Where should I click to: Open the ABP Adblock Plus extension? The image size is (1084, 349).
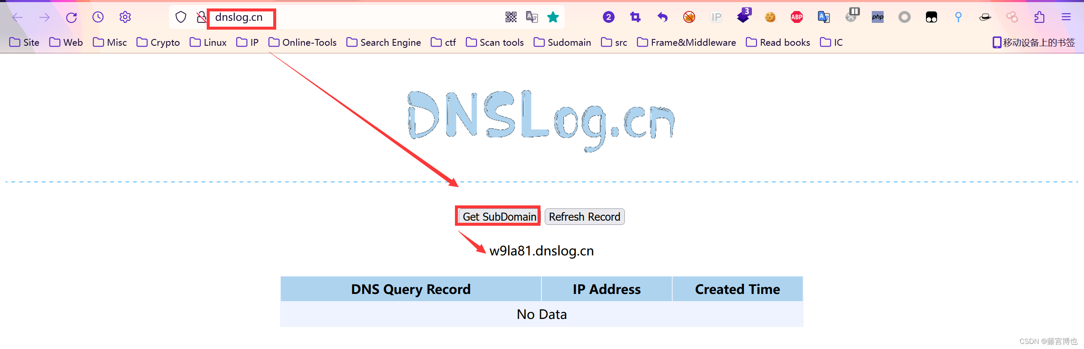click(797, 17)
